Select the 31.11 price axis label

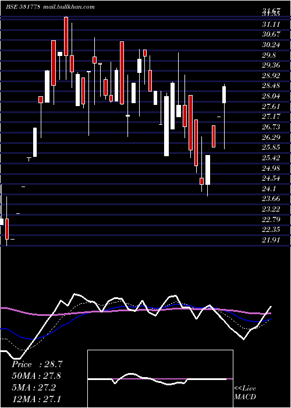click(x=271, y=24)
